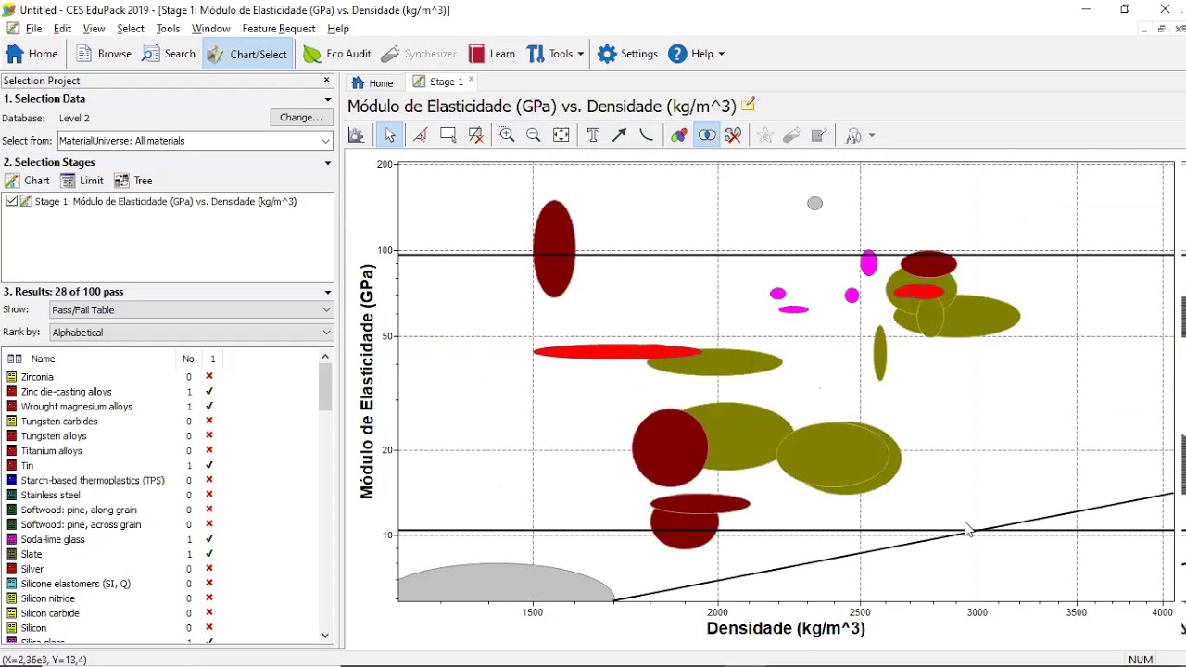Add a new Tree stage
1186x667 pixels.
[132, 181]
